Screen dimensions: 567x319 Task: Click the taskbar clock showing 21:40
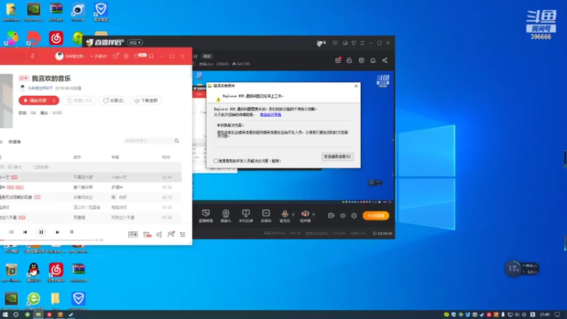coord(544,315)
